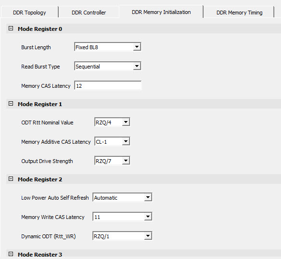Switch to the DDR Topology tab
281x259 pixels.
29,13
